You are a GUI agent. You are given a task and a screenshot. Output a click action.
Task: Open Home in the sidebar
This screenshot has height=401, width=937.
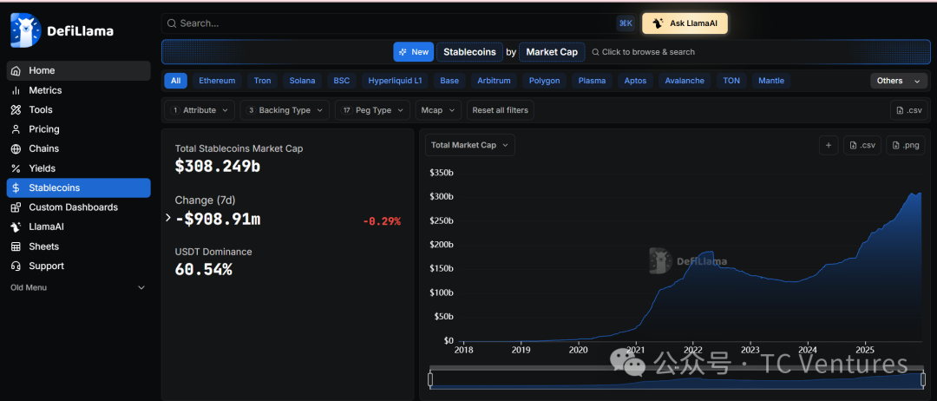[78, 70]
